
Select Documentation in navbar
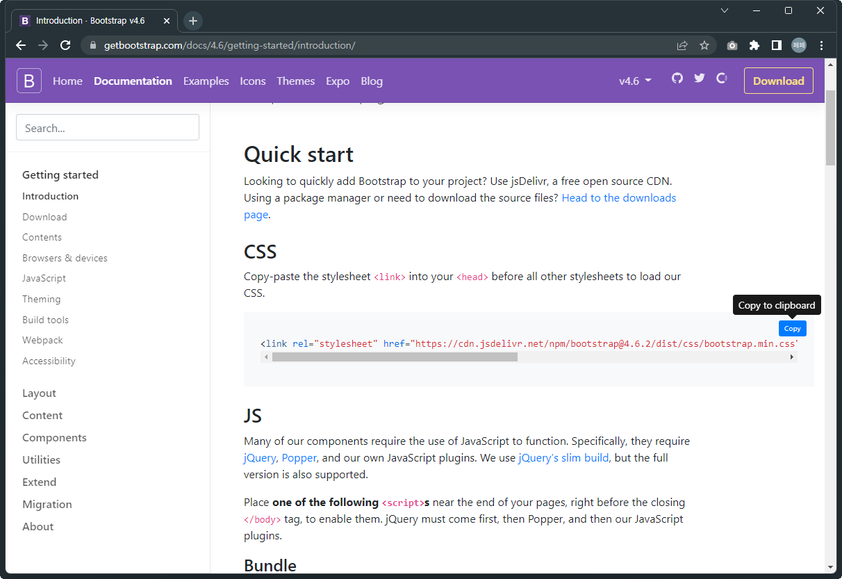coord(133,81)
